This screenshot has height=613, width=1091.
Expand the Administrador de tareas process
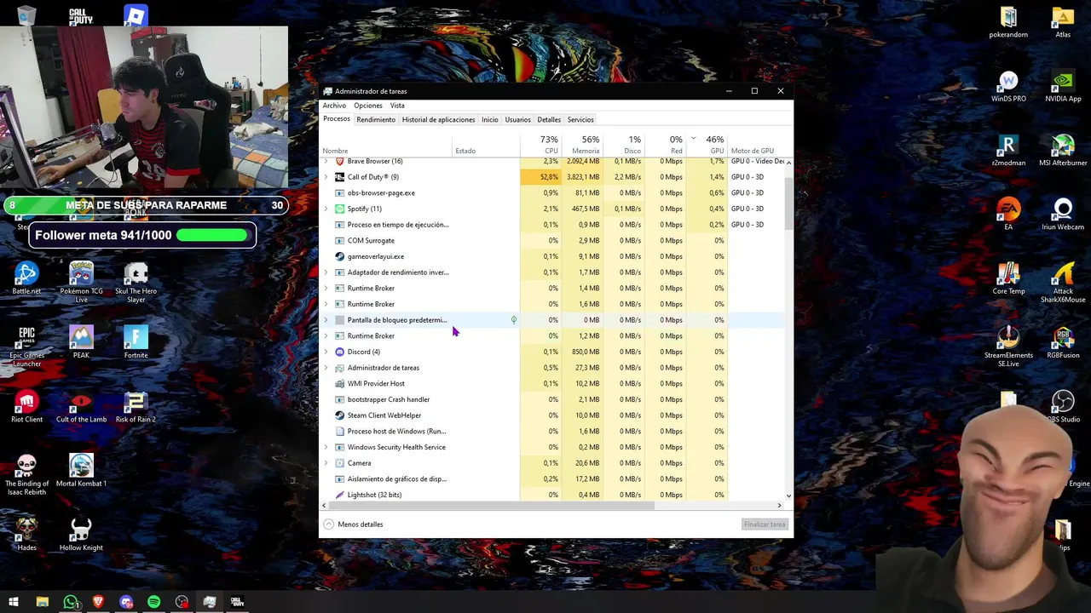pyautogui.click(x=326, y=368)
